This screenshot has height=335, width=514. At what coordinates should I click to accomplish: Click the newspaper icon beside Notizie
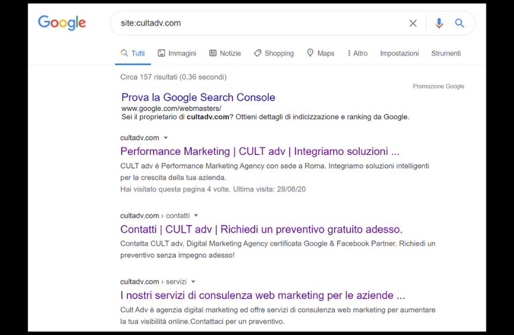pos(213,53)
